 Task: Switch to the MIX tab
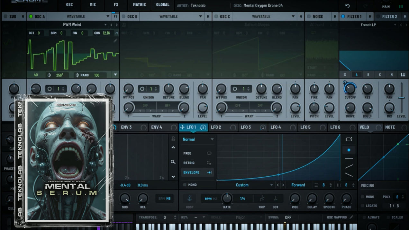tap(93, 5)
